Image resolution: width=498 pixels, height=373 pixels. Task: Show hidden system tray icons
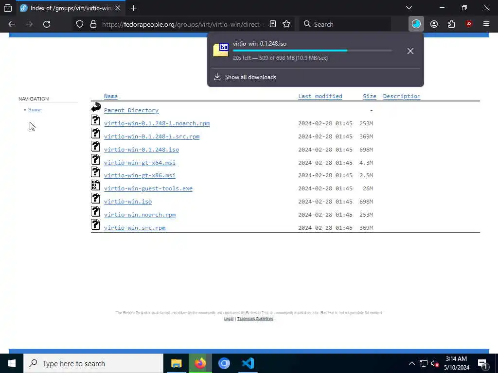[411, 363]
